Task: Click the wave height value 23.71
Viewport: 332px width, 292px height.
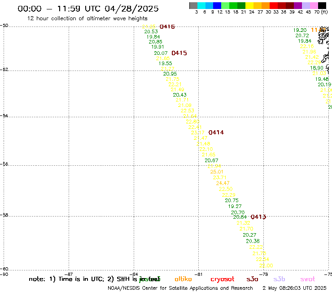Action: pos(219,177)
